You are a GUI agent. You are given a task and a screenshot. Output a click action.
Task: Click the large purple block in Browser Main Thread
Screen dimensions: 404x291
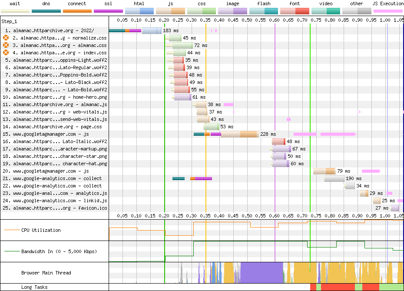[x=261, y=273]
